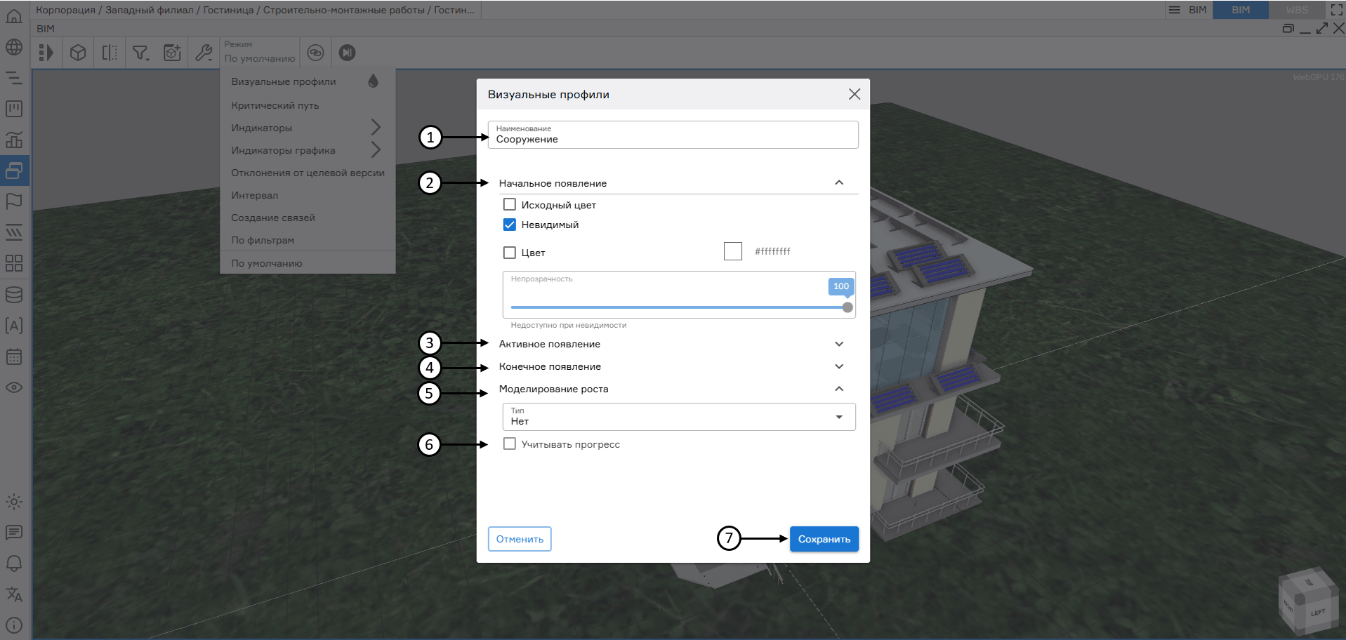Image resolution: width=1346 pixels, height=640 pixels.
Task: Select the calendar icon in the sidebar
Action: 14,356
